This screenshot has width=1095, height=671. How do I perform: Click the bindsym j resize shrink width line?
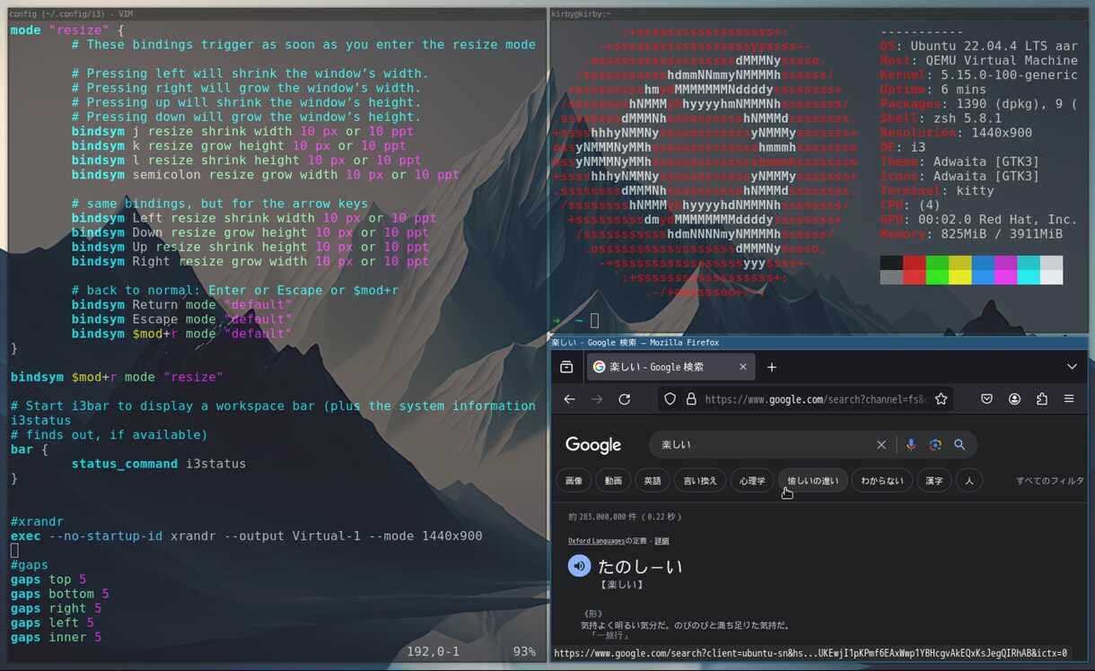tap(242, 131)
